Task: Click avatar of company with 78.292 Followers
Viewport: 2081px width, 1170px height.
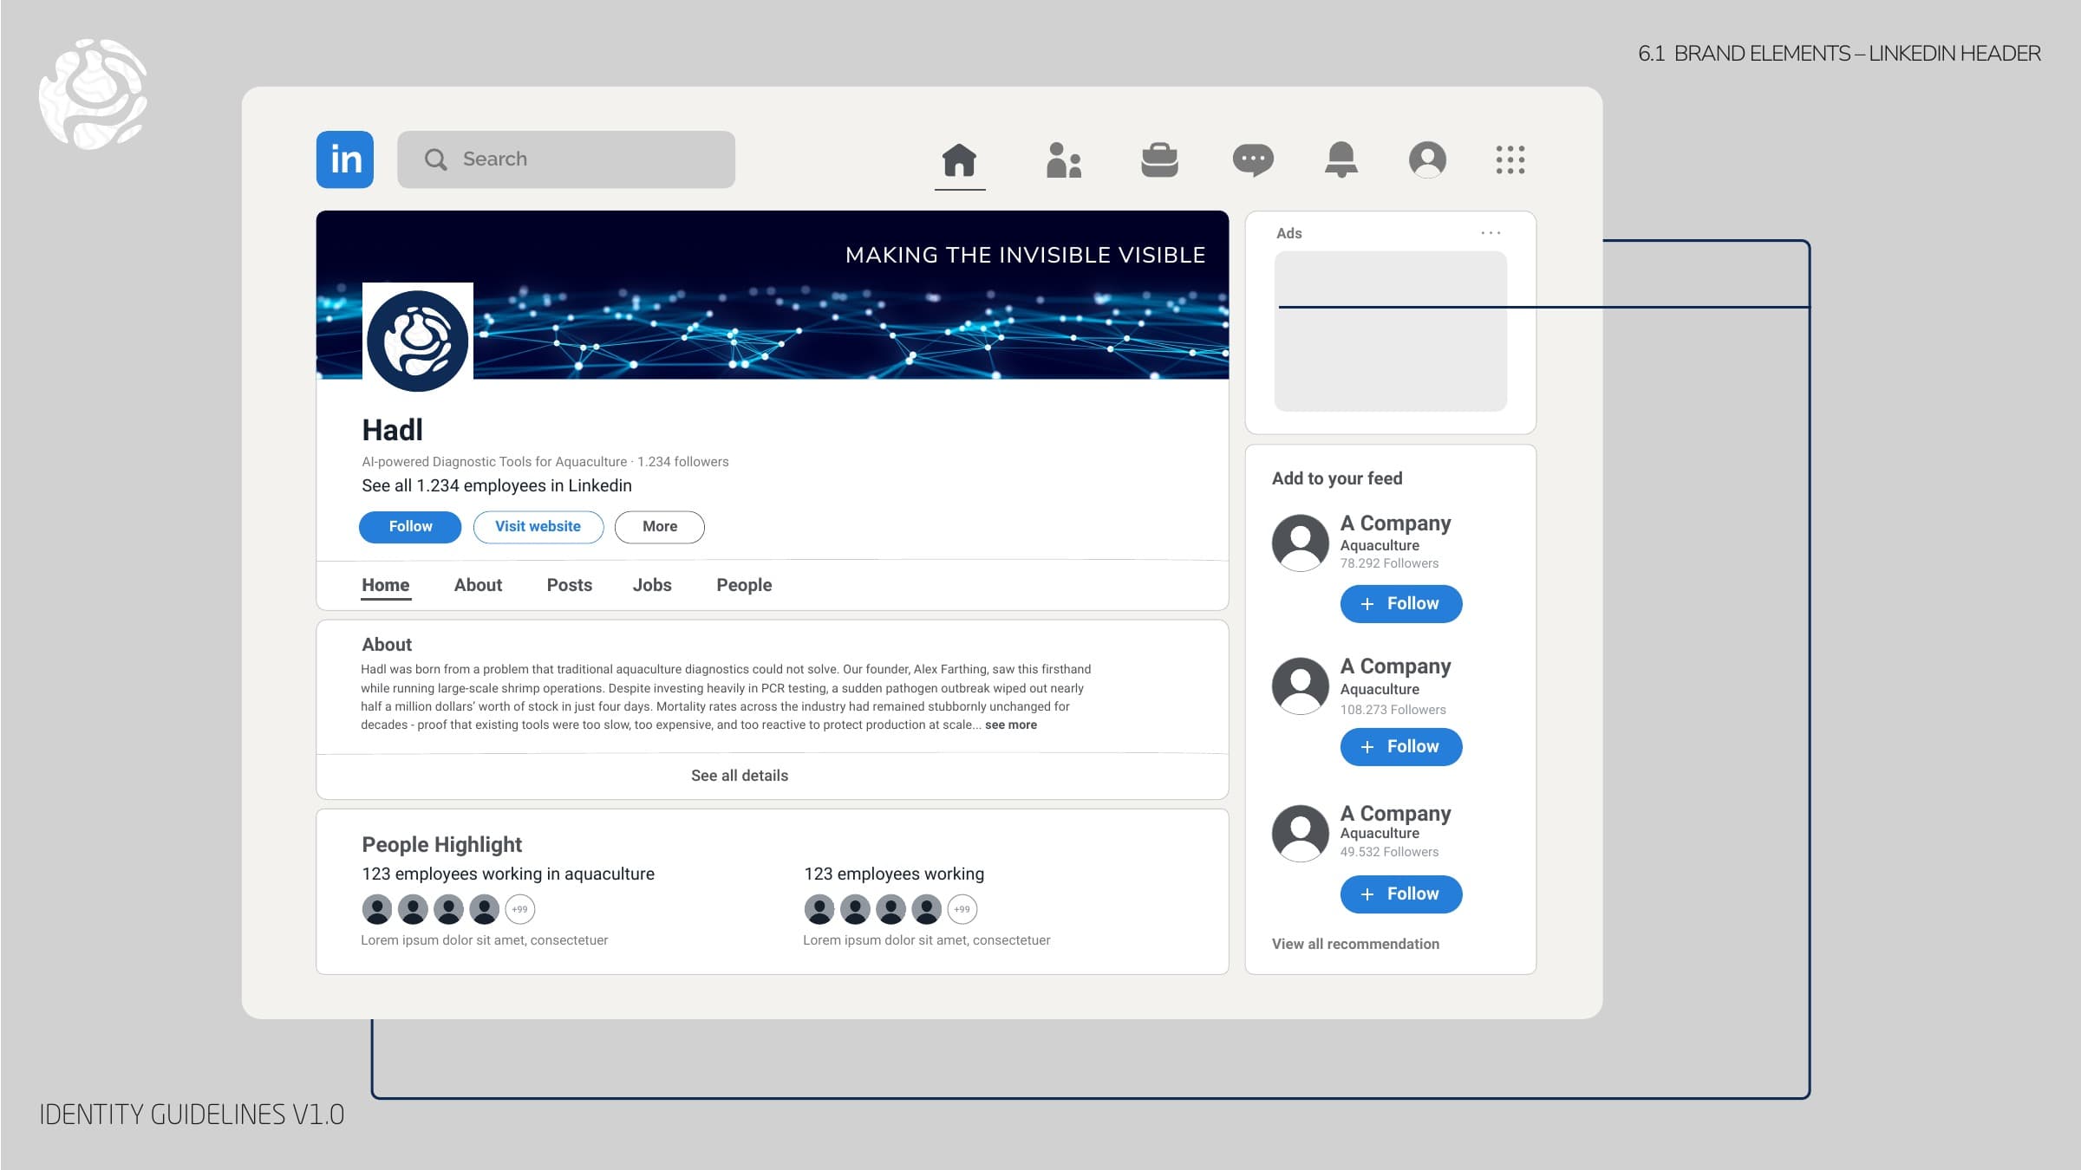Action: (x=1301, y=543)
